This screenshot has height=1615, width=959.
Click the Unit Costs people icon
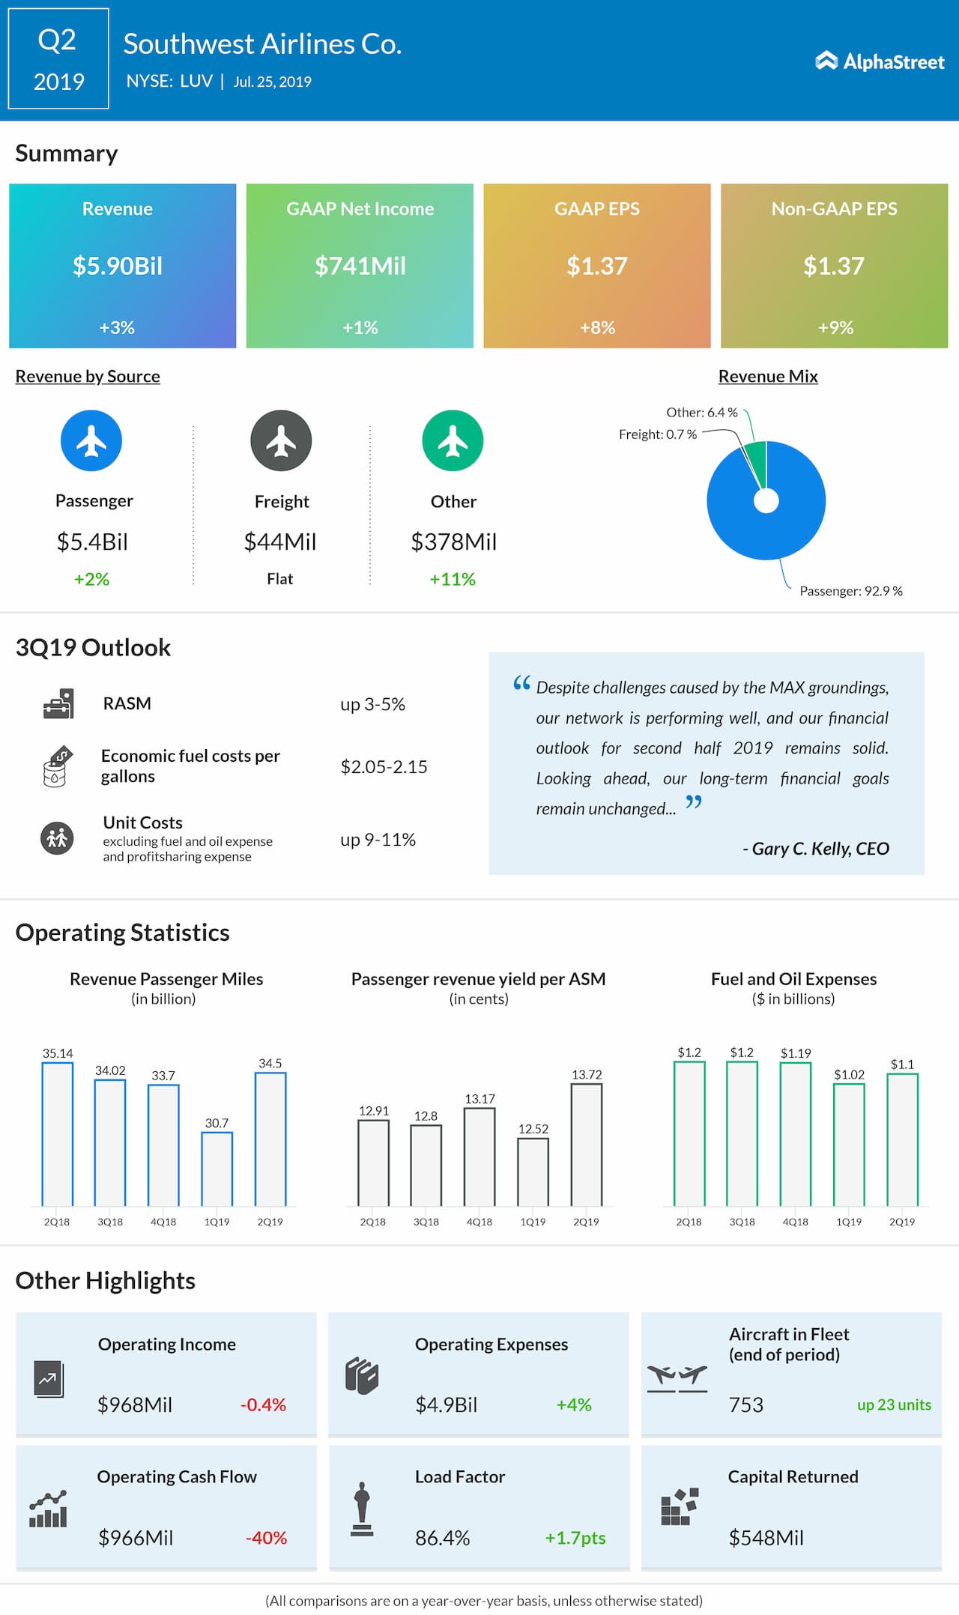coord(57,837)
